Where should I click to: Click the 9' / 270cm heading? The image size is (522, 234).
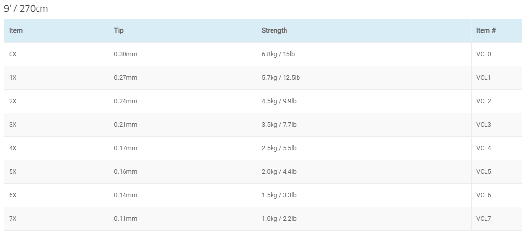pyautogui.click(x=26, y=9)
